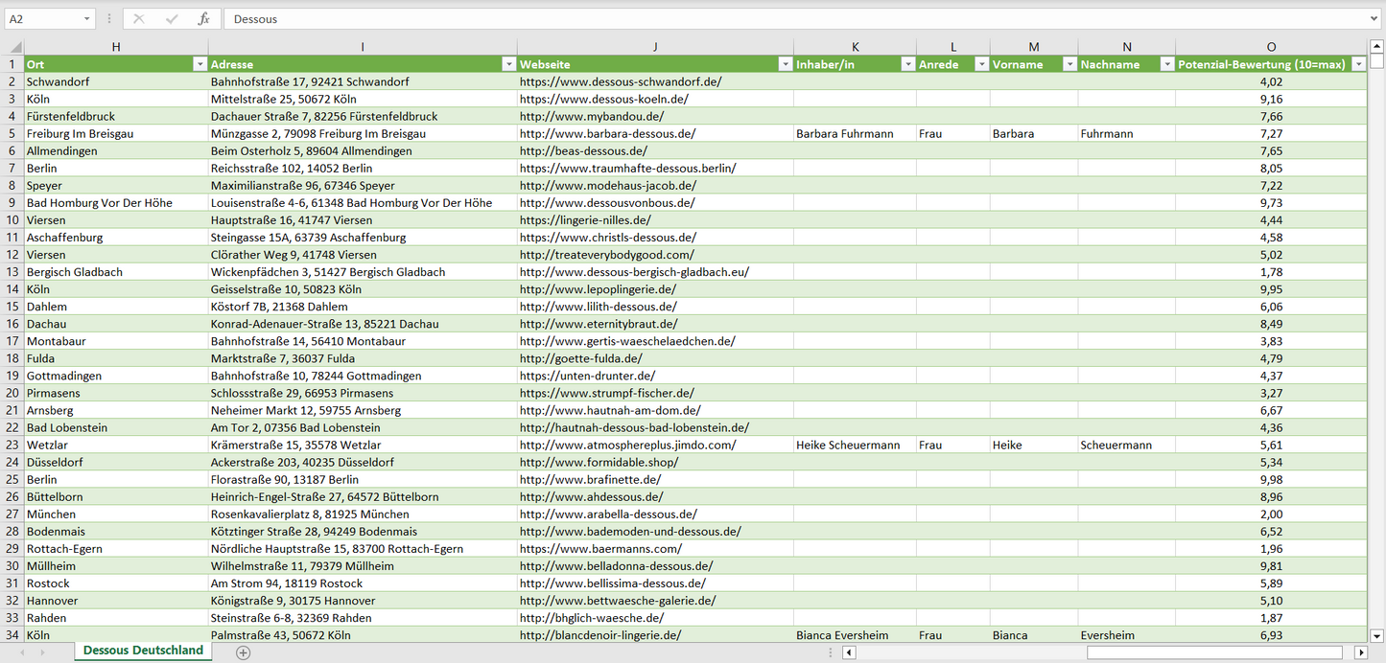Click the Cancel X icon in formula bar
The image size is (1386, 663).
[139, 19]
